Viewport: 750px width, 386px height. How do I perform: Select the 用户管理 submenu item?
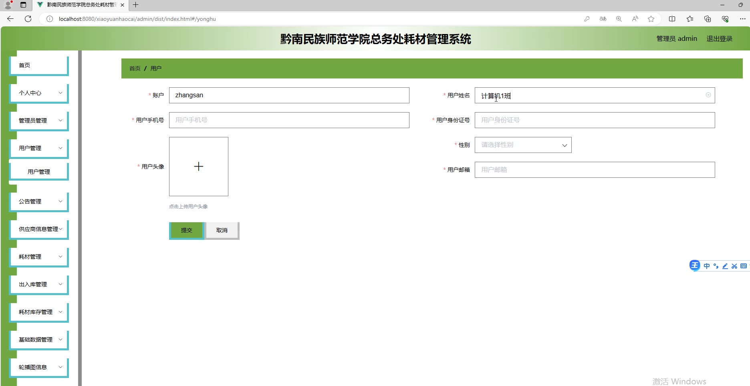[40, 172]
